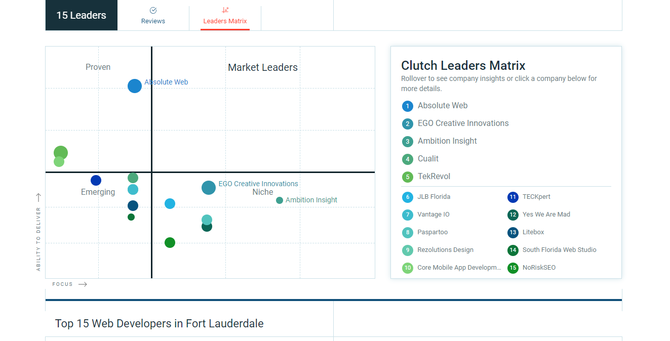Click the scatter chart icon above Leaders Matrix

point(225,10)
